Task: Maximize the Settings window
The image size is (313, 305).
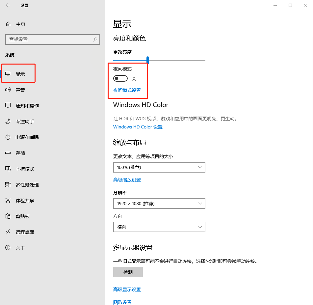Action: 290,5
